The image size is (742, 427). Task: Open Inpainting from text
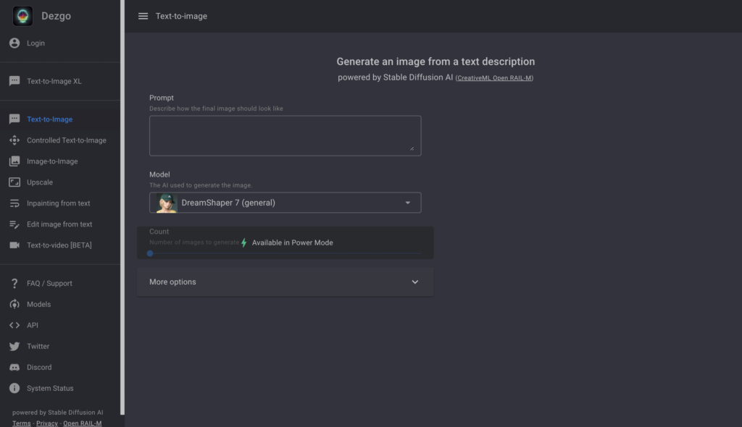(x=60, y=203)
